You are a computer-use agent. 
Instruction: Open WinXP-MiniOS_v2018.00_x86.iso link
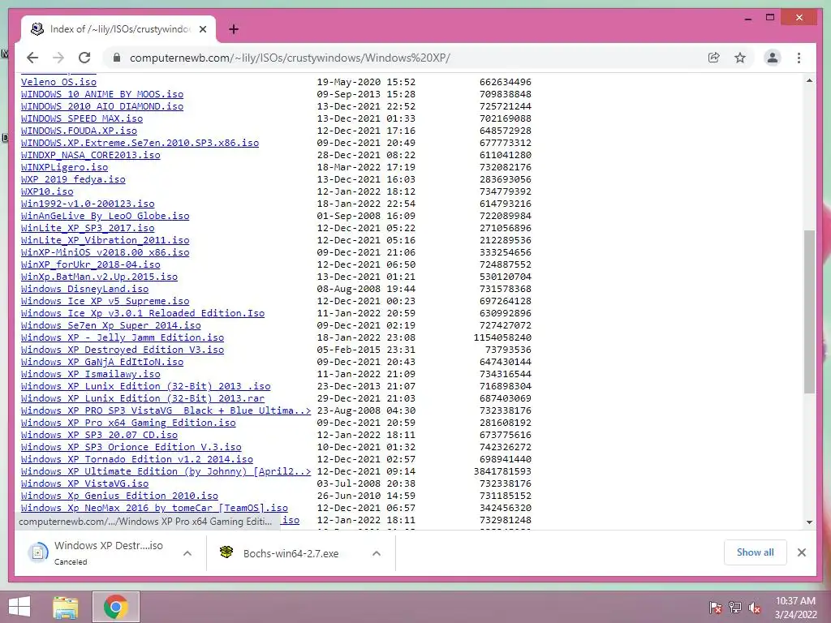point(105,253)
